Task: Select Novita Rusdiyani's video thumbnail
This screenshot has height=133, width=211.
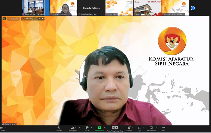Action: click(64, 8)
